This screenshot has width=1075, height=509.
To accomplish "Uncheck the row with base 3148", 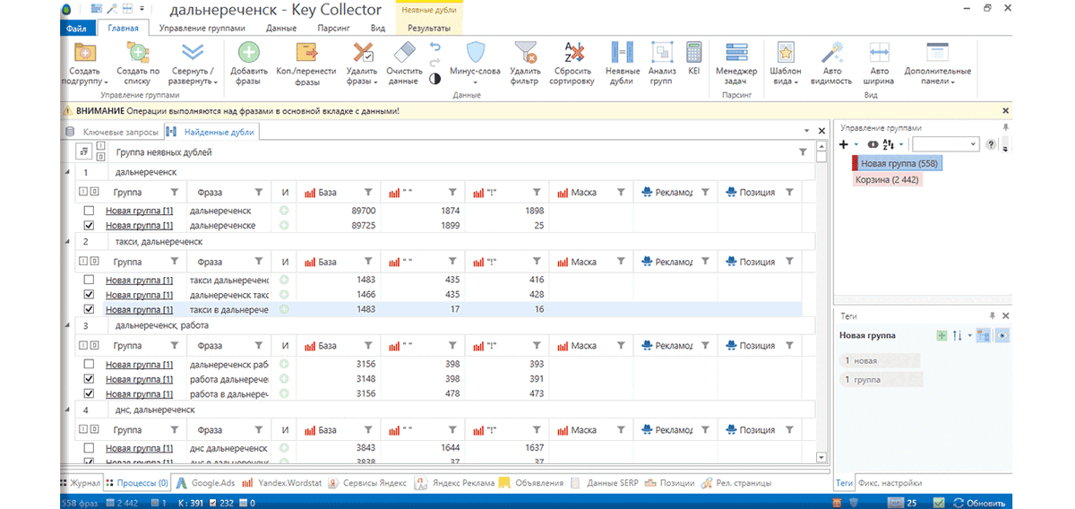I will click(x=89, y=379).
